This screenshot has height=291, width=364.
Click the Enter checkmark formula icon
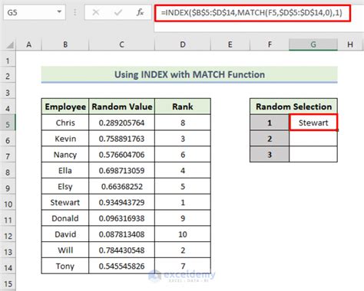117,12
